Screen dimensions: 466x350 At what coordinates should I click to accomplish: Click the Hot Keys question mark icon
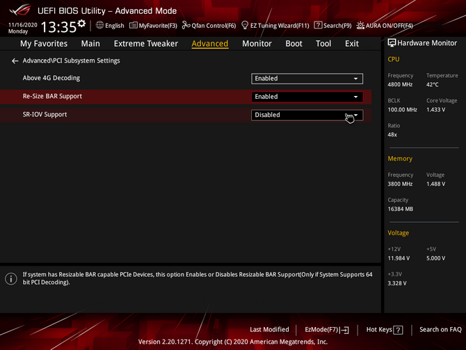(398, 330)
